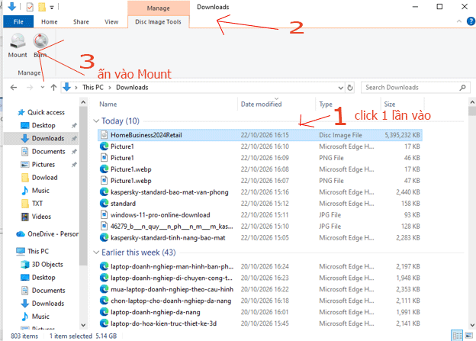This screenshot has width=476, height=341.
Task: Click the Refresh button beside address bar
Action: [x=350, y=88]
